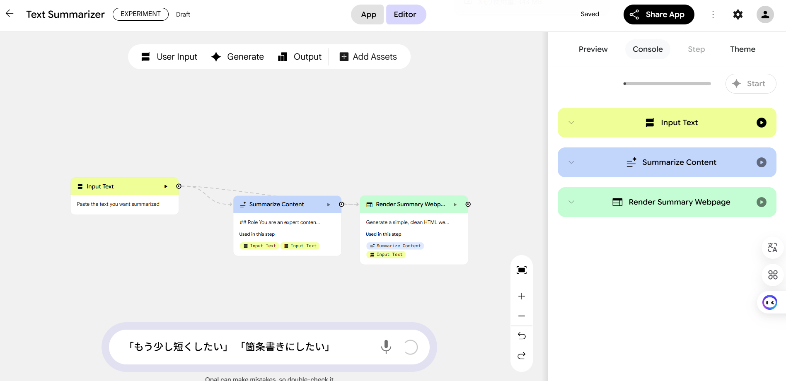Click the output port of Input Text node
Viewport: 786px width, 381px height.
(179, 186)
